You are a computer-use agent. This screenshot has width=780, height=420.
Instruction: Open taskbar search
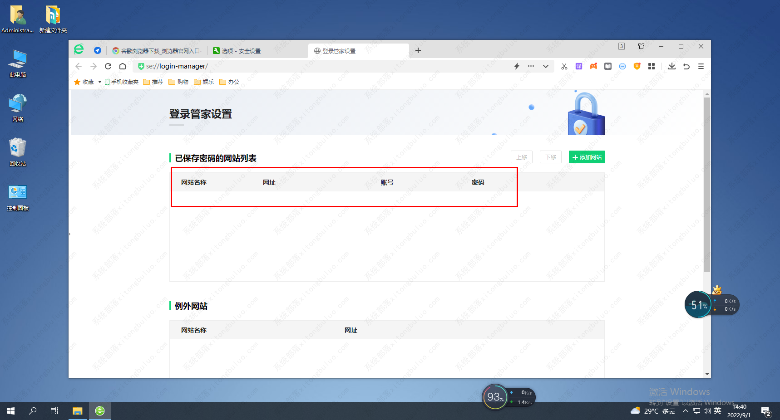click(33, 411)
